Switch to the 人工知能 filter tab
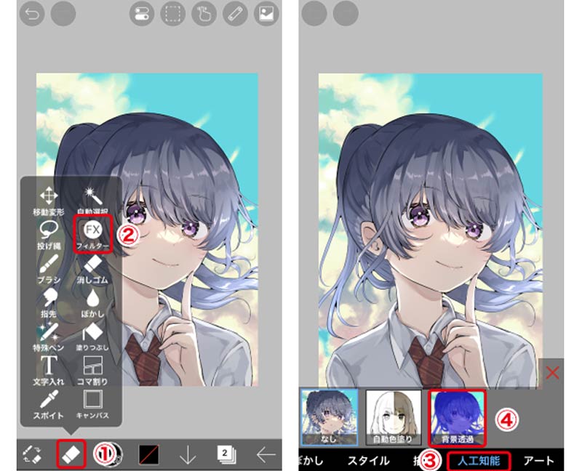Viewport: 582px width, 471px height. (x=478, y=460)
